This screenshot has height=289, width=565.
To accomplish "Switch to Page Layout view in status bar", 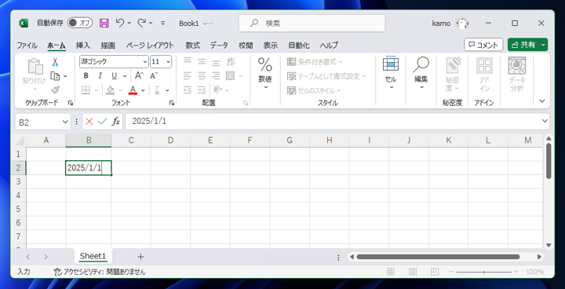I will pos(413,272).
